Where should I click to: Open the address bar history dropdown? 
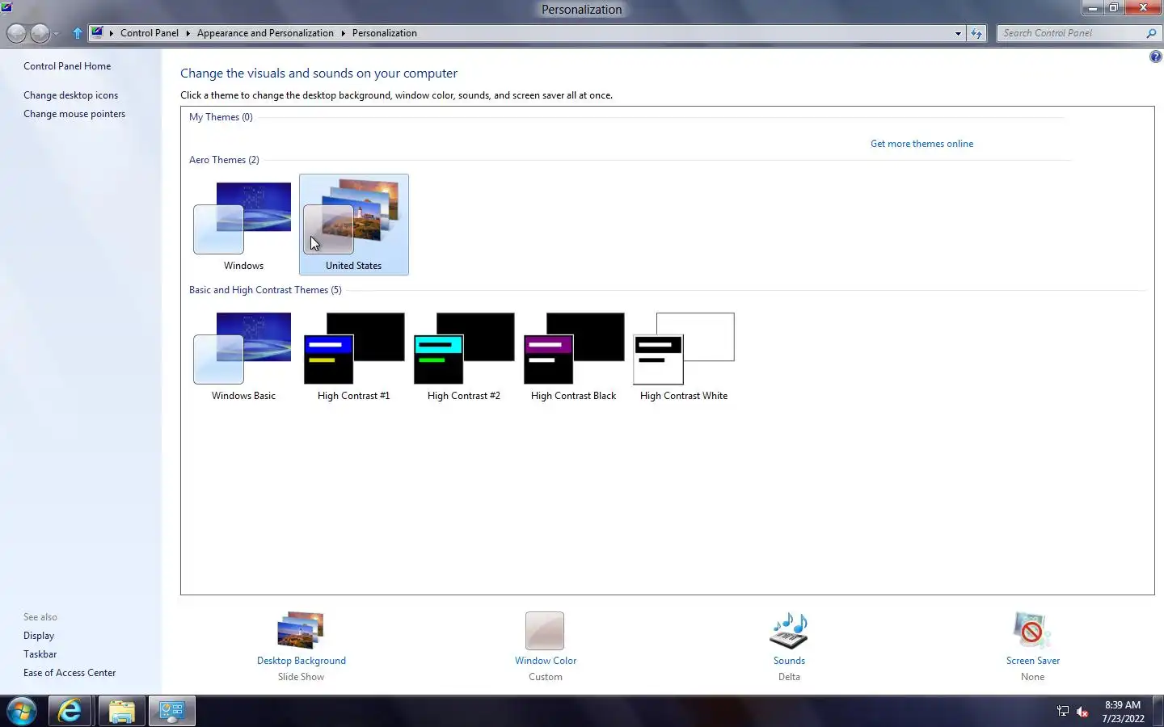pos(958,33)
